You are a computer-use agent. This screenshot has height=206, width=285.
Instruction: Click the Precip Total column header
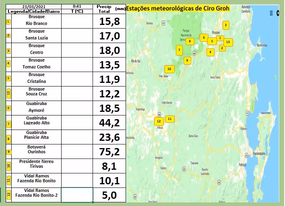pyautogui.click(x=104, y=9)
